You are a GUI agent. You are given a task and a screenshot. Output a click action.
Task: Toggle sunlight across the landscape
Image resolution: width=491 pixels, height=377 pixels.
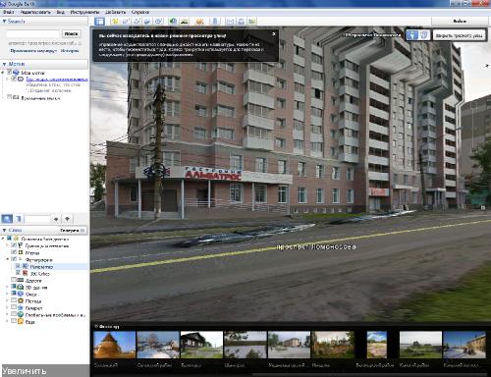pyautogui.click(x=185, y=22)
